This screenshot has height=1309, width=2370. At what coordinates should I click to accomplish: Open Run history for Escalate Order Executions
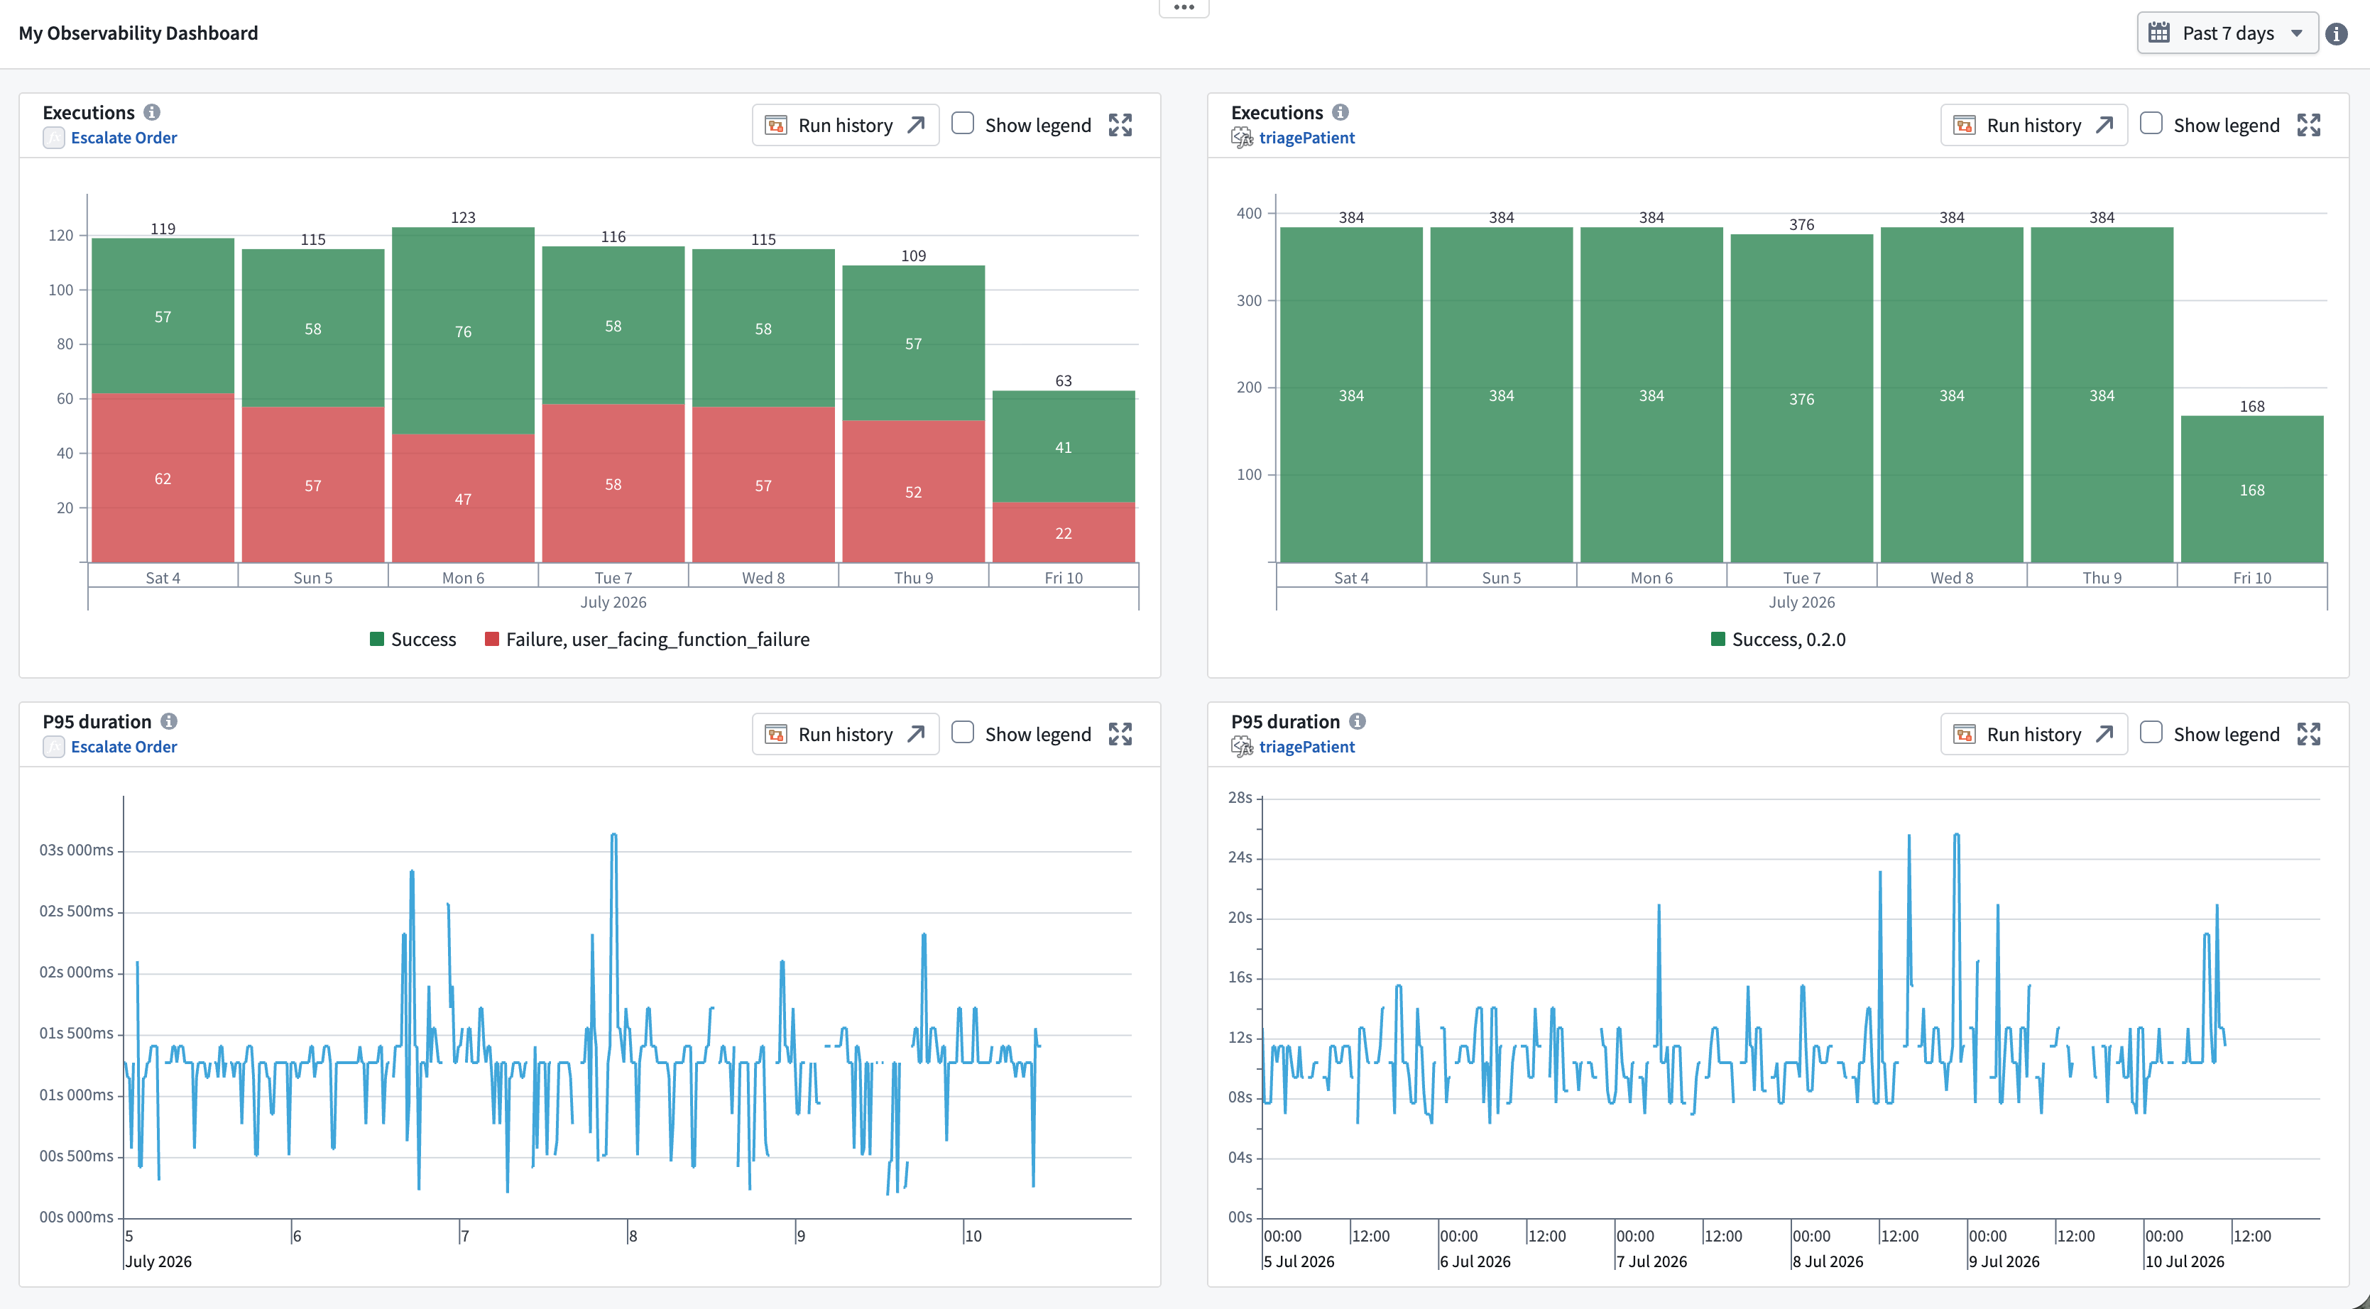click(846, 125)
